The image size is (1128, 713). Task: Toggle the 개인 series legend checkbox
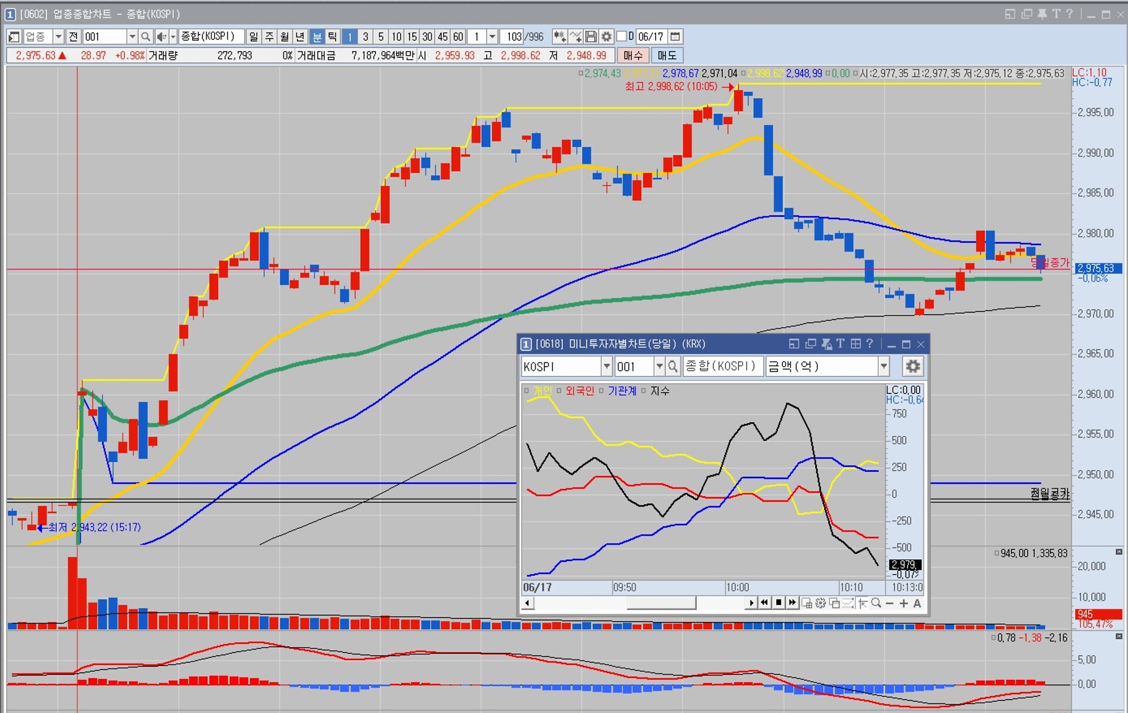coord(527,391)
